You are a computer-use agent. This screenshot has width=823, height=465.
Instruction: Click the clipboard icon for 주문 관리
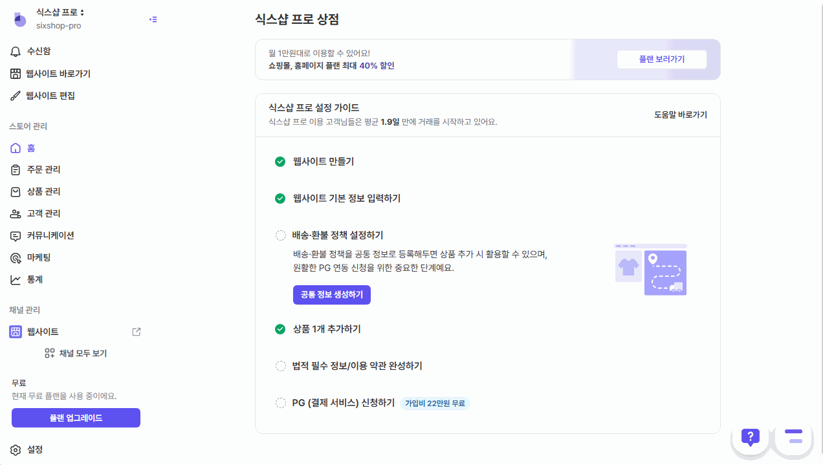click(16, 169)
